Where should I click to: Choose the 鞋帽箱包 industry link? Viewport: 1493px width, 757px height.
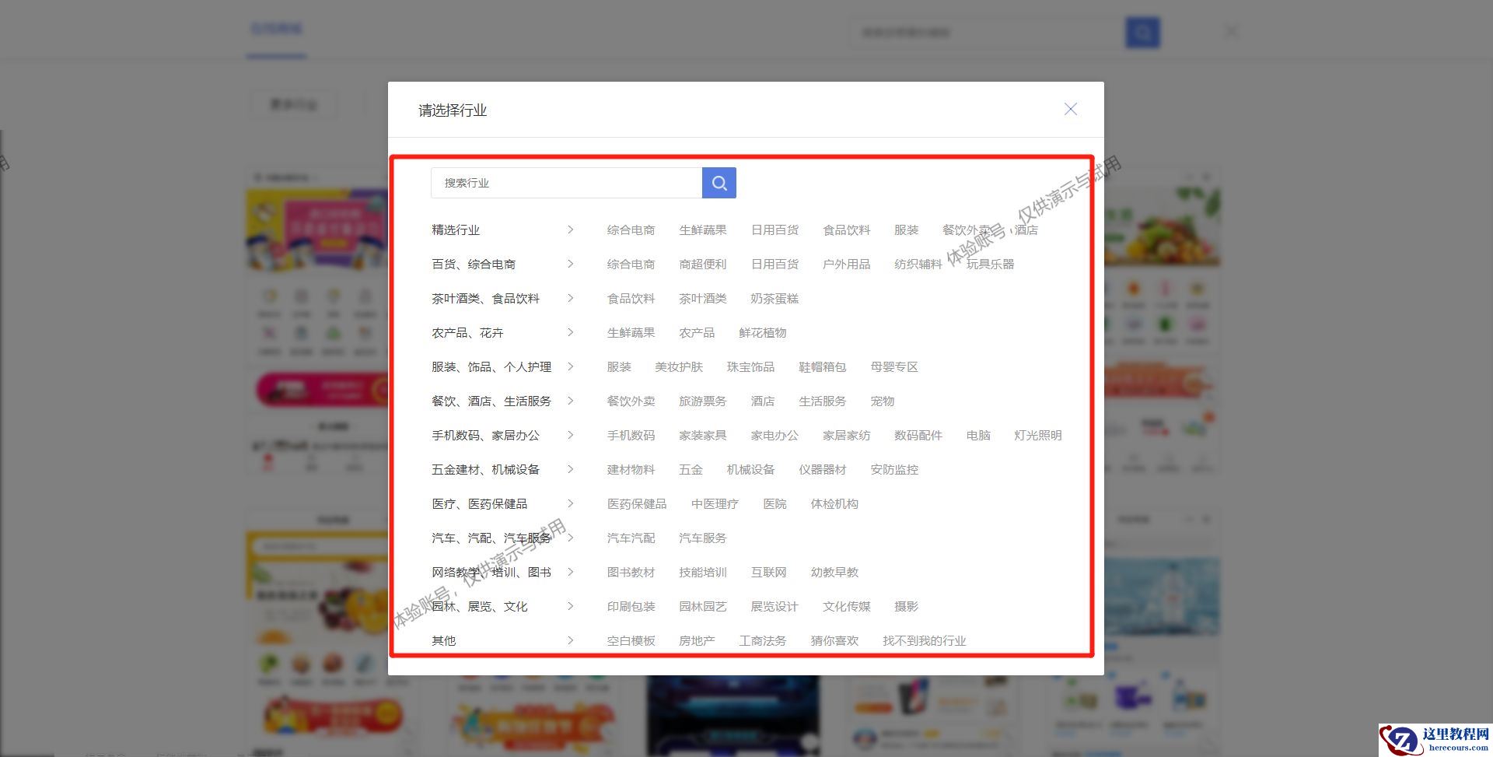click(823, 367)
